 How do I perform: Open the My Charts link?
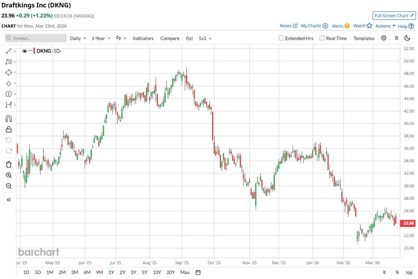[x=314, y=26]
